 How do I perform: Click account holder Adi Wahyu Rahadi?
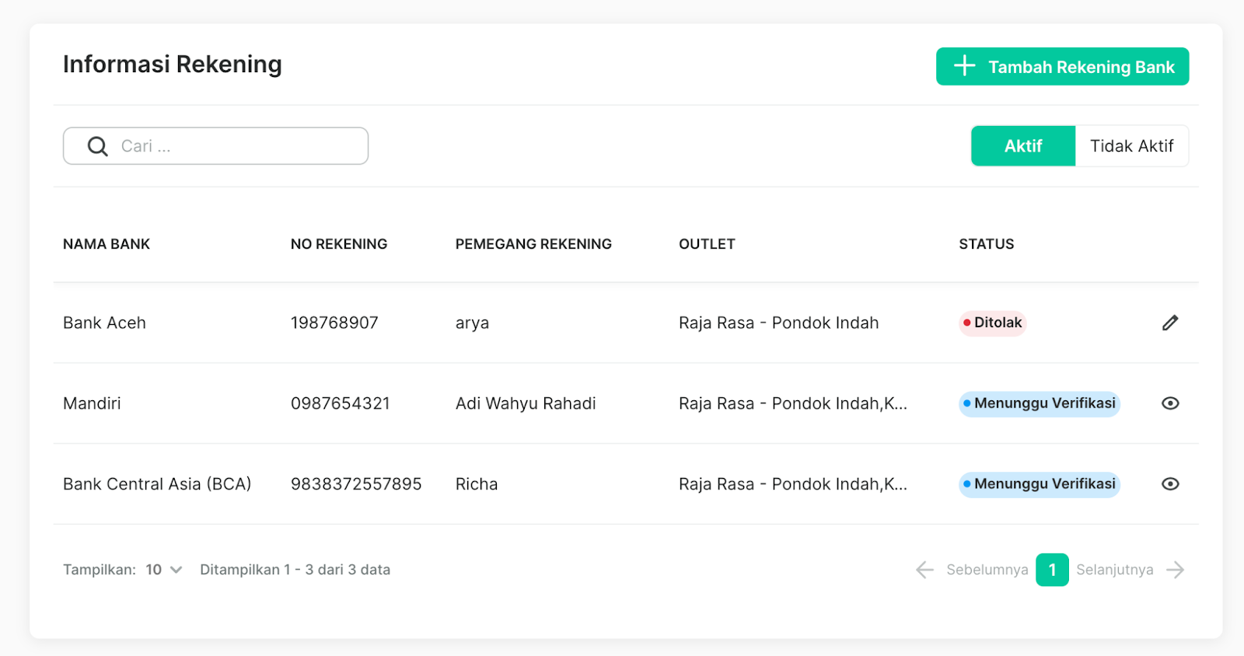coord(526,403)
